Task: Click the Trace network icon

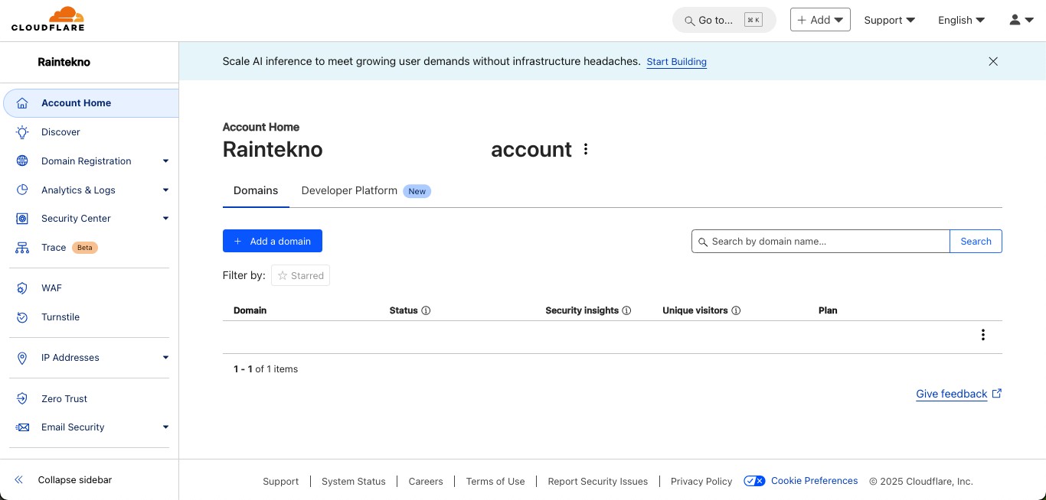Action: [23, 248]
